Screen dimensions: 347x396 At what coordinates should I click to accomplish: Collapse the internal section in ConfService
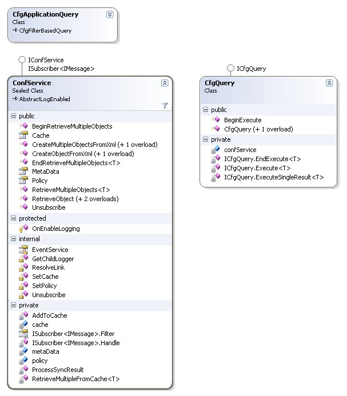14,239
